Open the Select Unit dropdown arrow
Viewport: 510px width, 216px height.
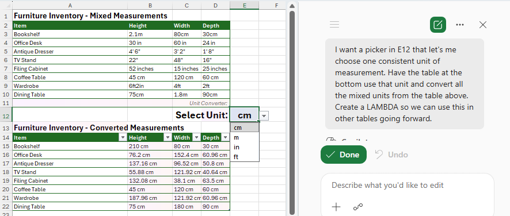(x=264, y=115)
